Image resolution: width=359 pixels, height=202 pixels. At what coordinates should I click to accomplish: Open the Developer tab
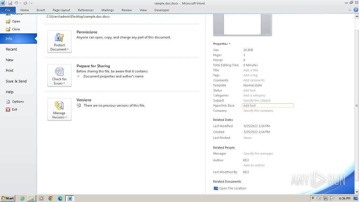pyautogui.click(x=162, y=10)
